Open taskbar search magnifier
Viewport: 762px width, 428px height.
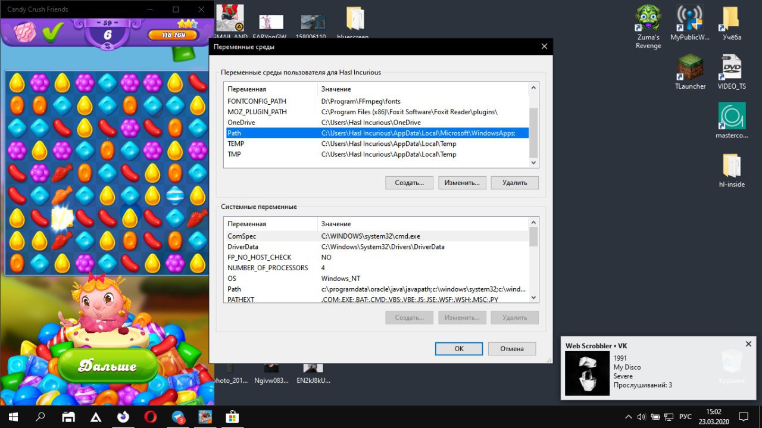[x=40, y=416]
